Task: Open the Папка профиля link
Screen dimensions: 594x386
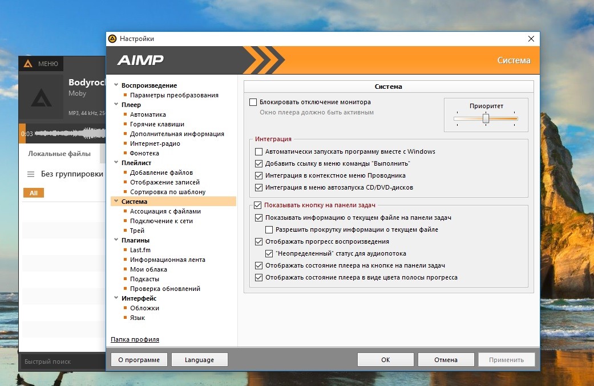Action: (135, 339)
